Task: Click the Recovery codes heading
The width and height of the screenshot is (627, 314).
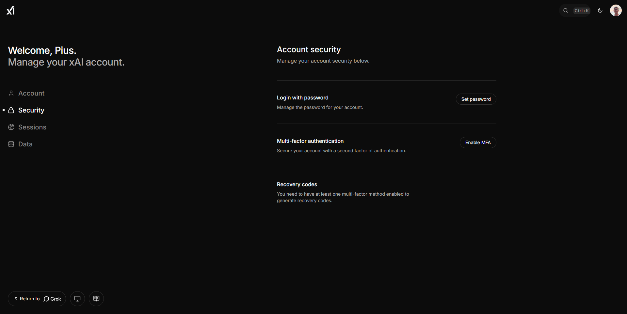Action: pos(297,184)
